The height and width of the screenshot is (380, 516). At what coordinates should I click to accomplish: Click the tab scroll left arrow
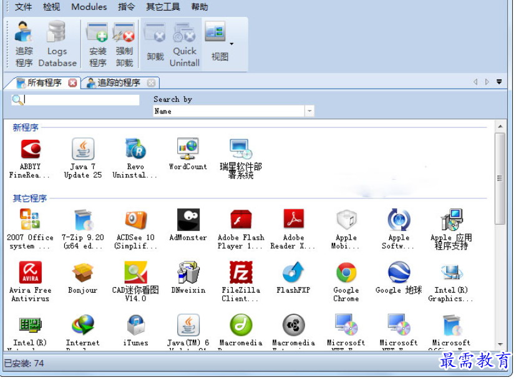475,82
